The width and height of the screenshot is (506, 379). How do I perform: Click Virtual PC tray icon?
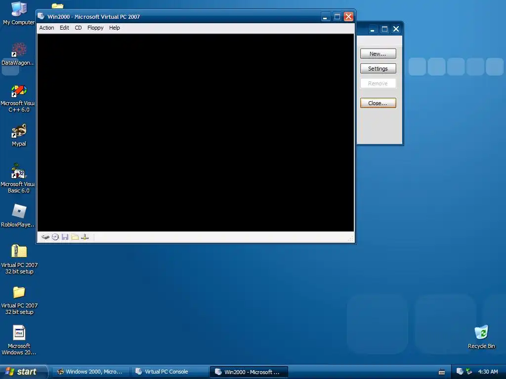460,372
